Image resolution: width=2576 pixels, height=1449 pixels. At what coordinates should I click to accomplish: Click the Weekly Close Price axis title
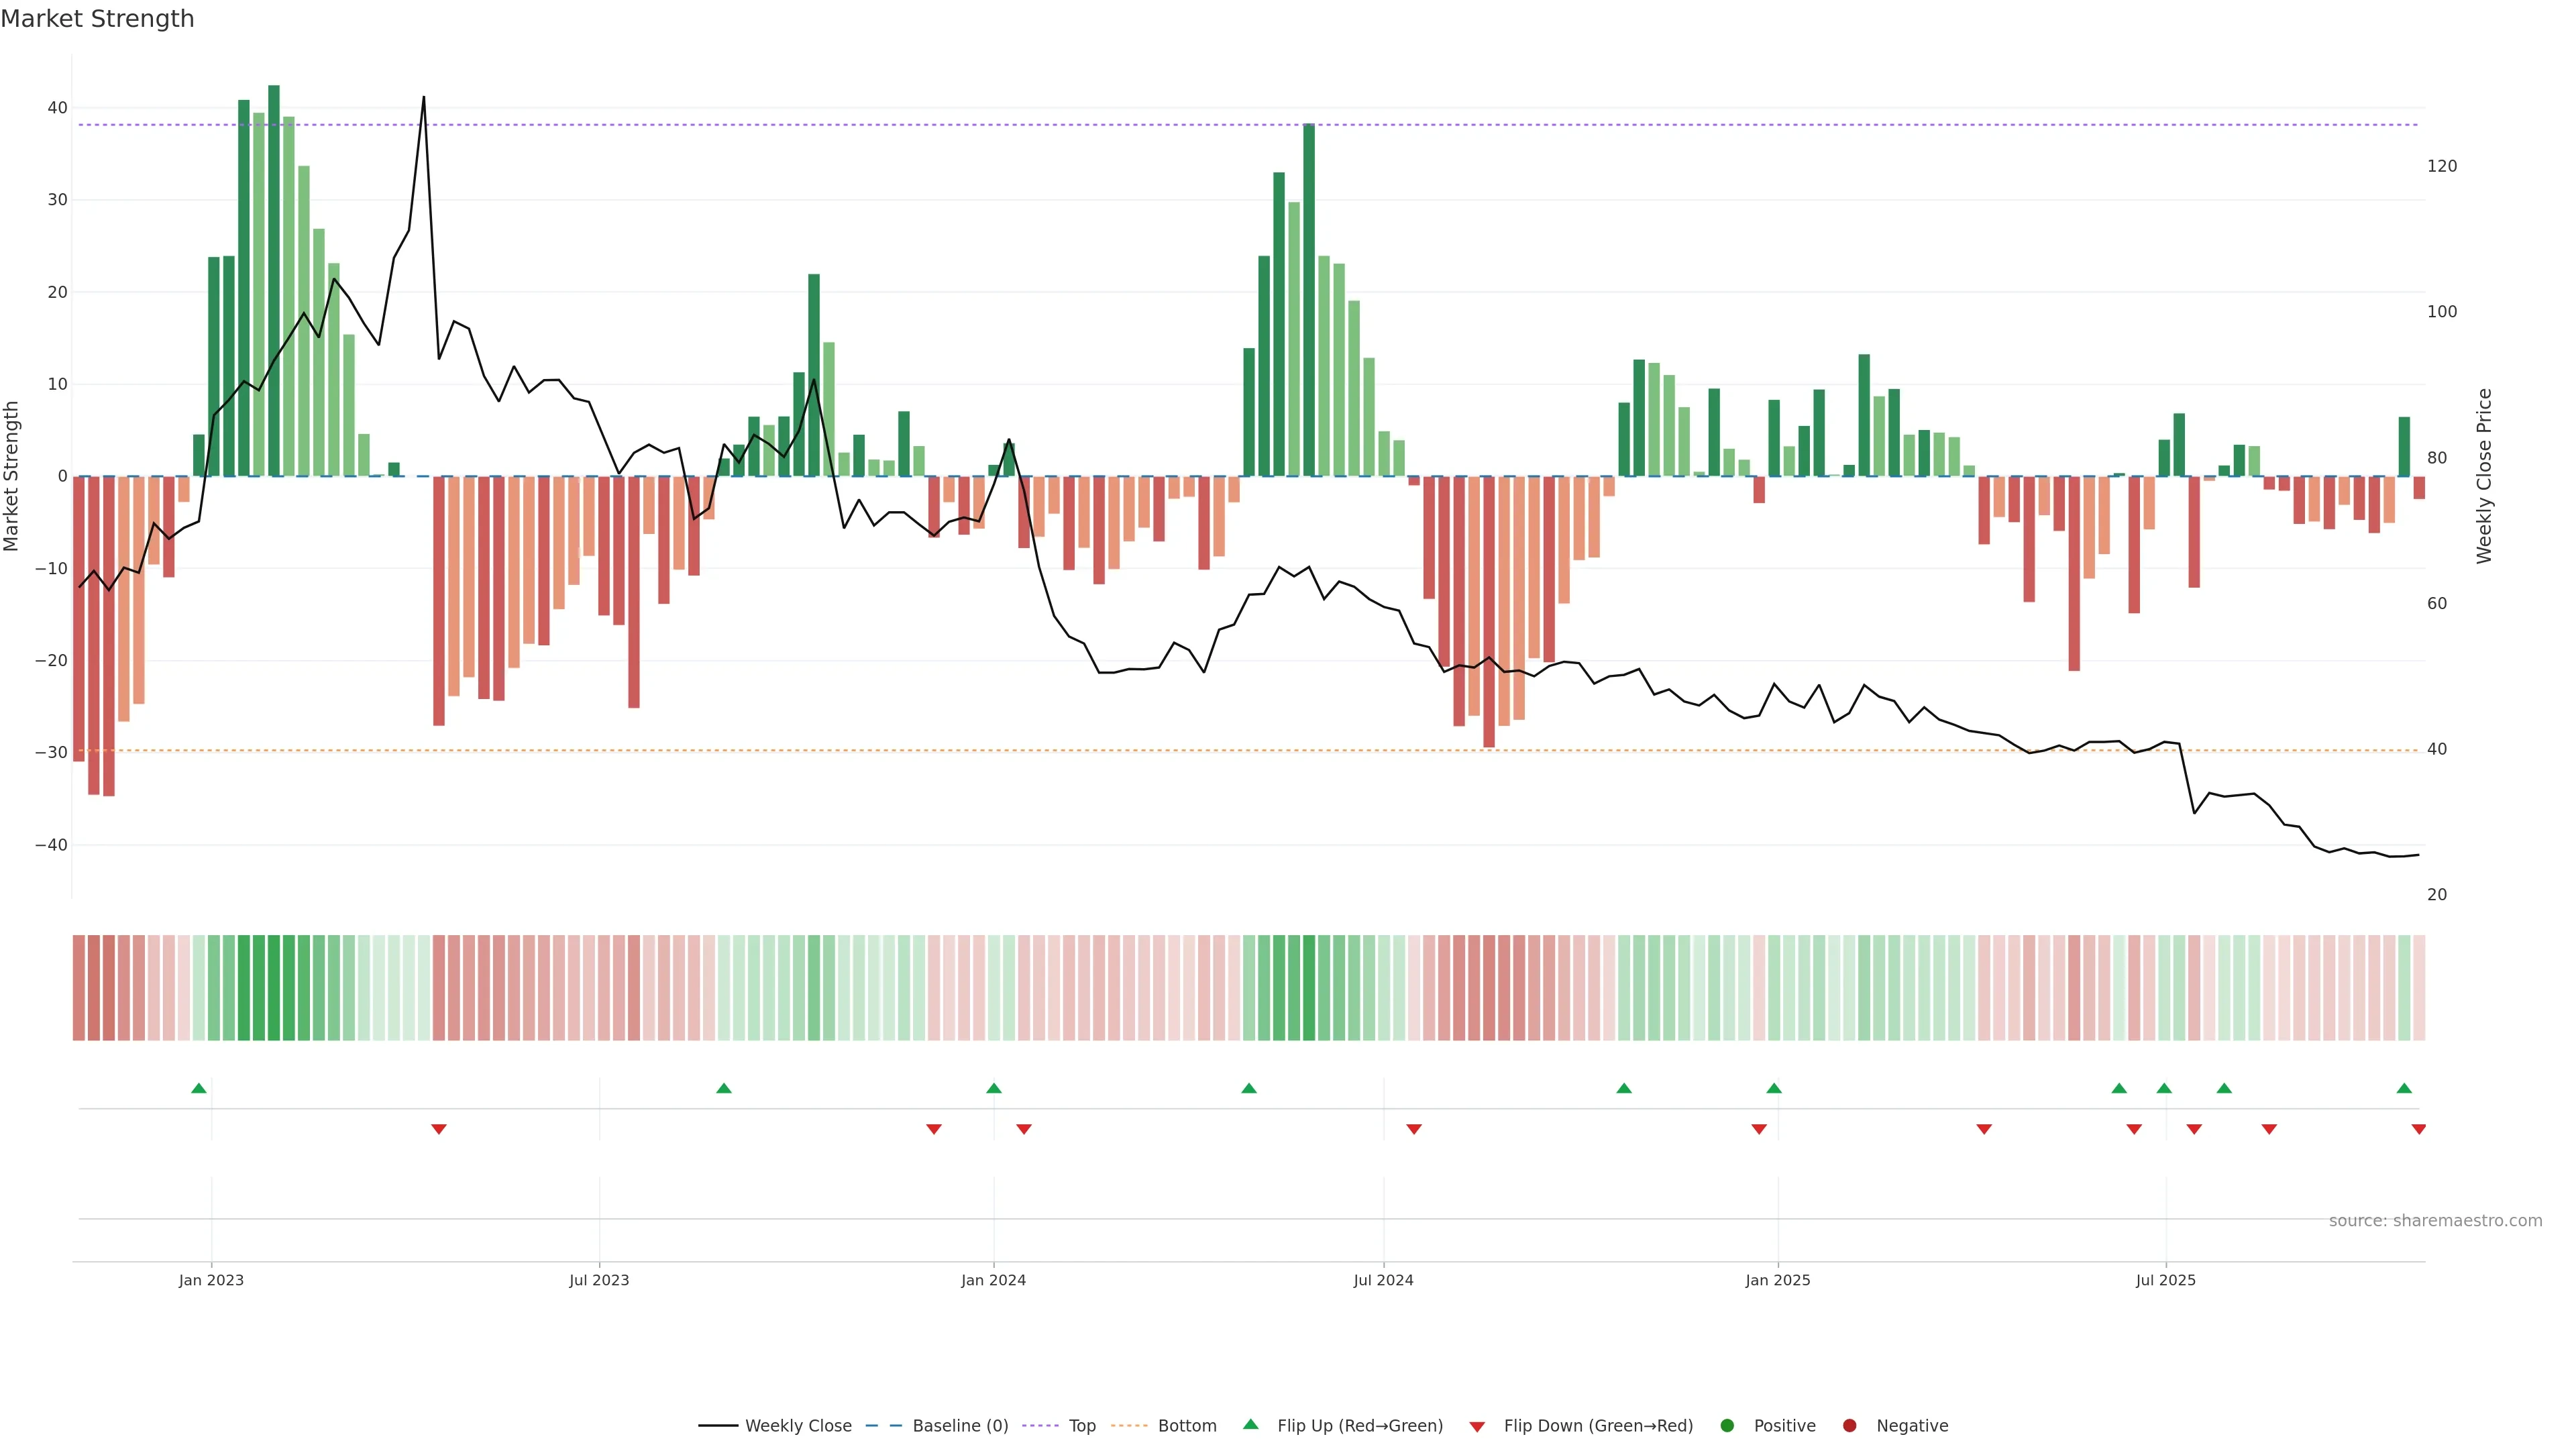(2484, 476)
